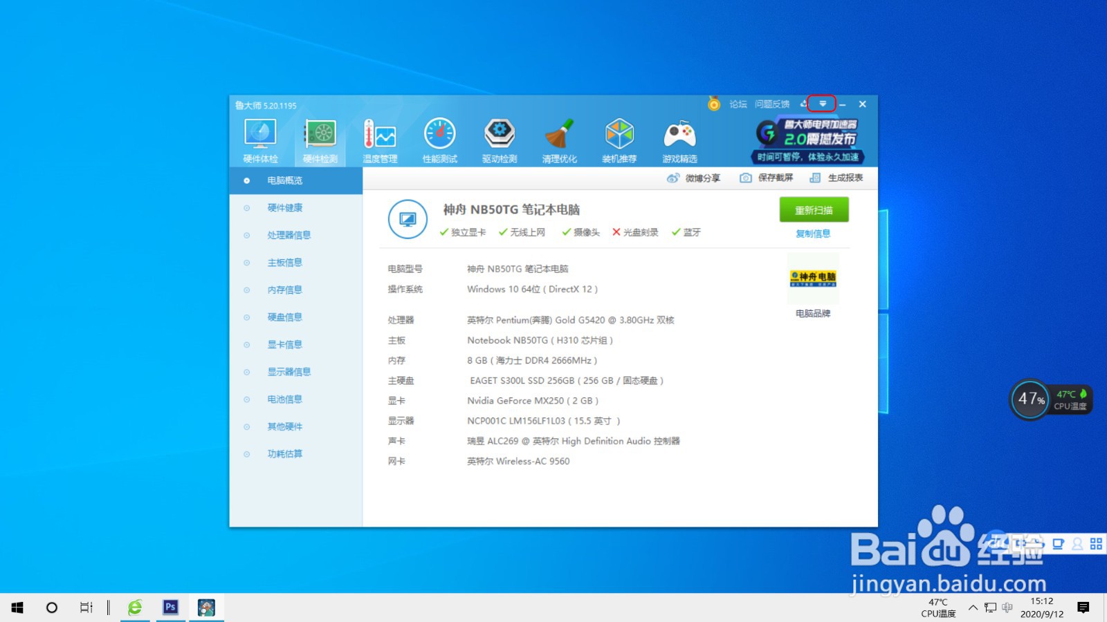Click the EAGET S300L SSD disk value

567,380
